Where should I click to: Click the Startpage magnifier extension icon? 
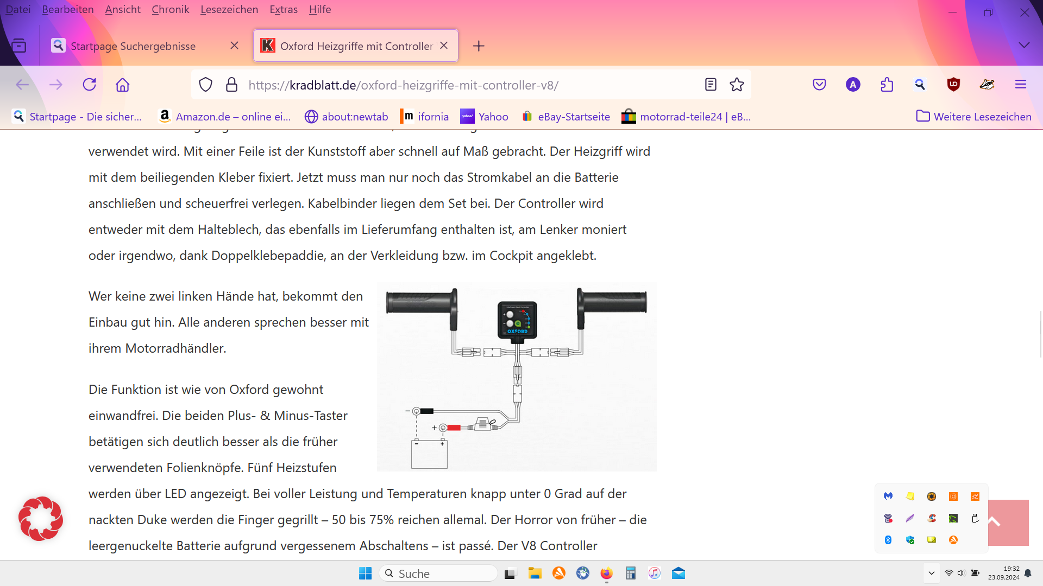click(920, 85)
